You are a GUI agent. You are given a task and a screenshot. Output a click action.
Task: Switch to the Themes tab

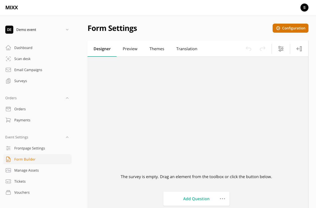click(x=157, y=49)
